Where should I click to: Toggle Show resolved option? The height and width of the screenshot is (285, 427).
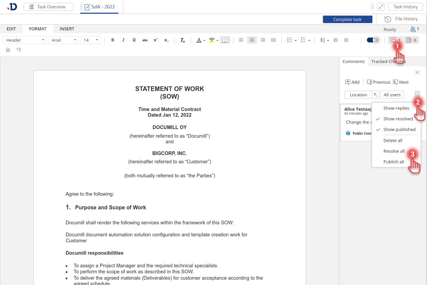398,119
